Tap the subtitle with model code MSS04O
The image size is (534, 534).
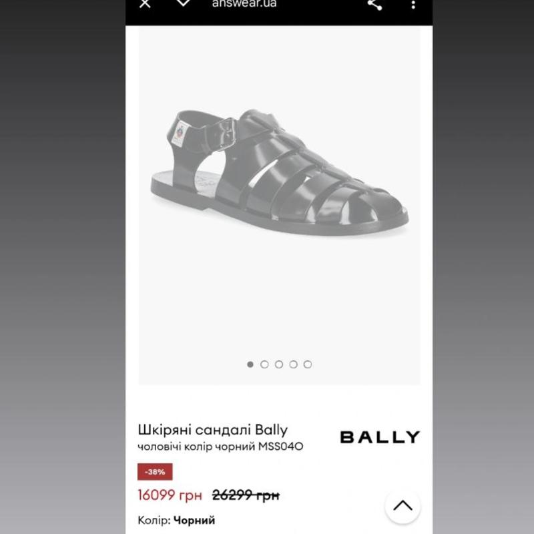pyautogui.click(x=220, y=447)
